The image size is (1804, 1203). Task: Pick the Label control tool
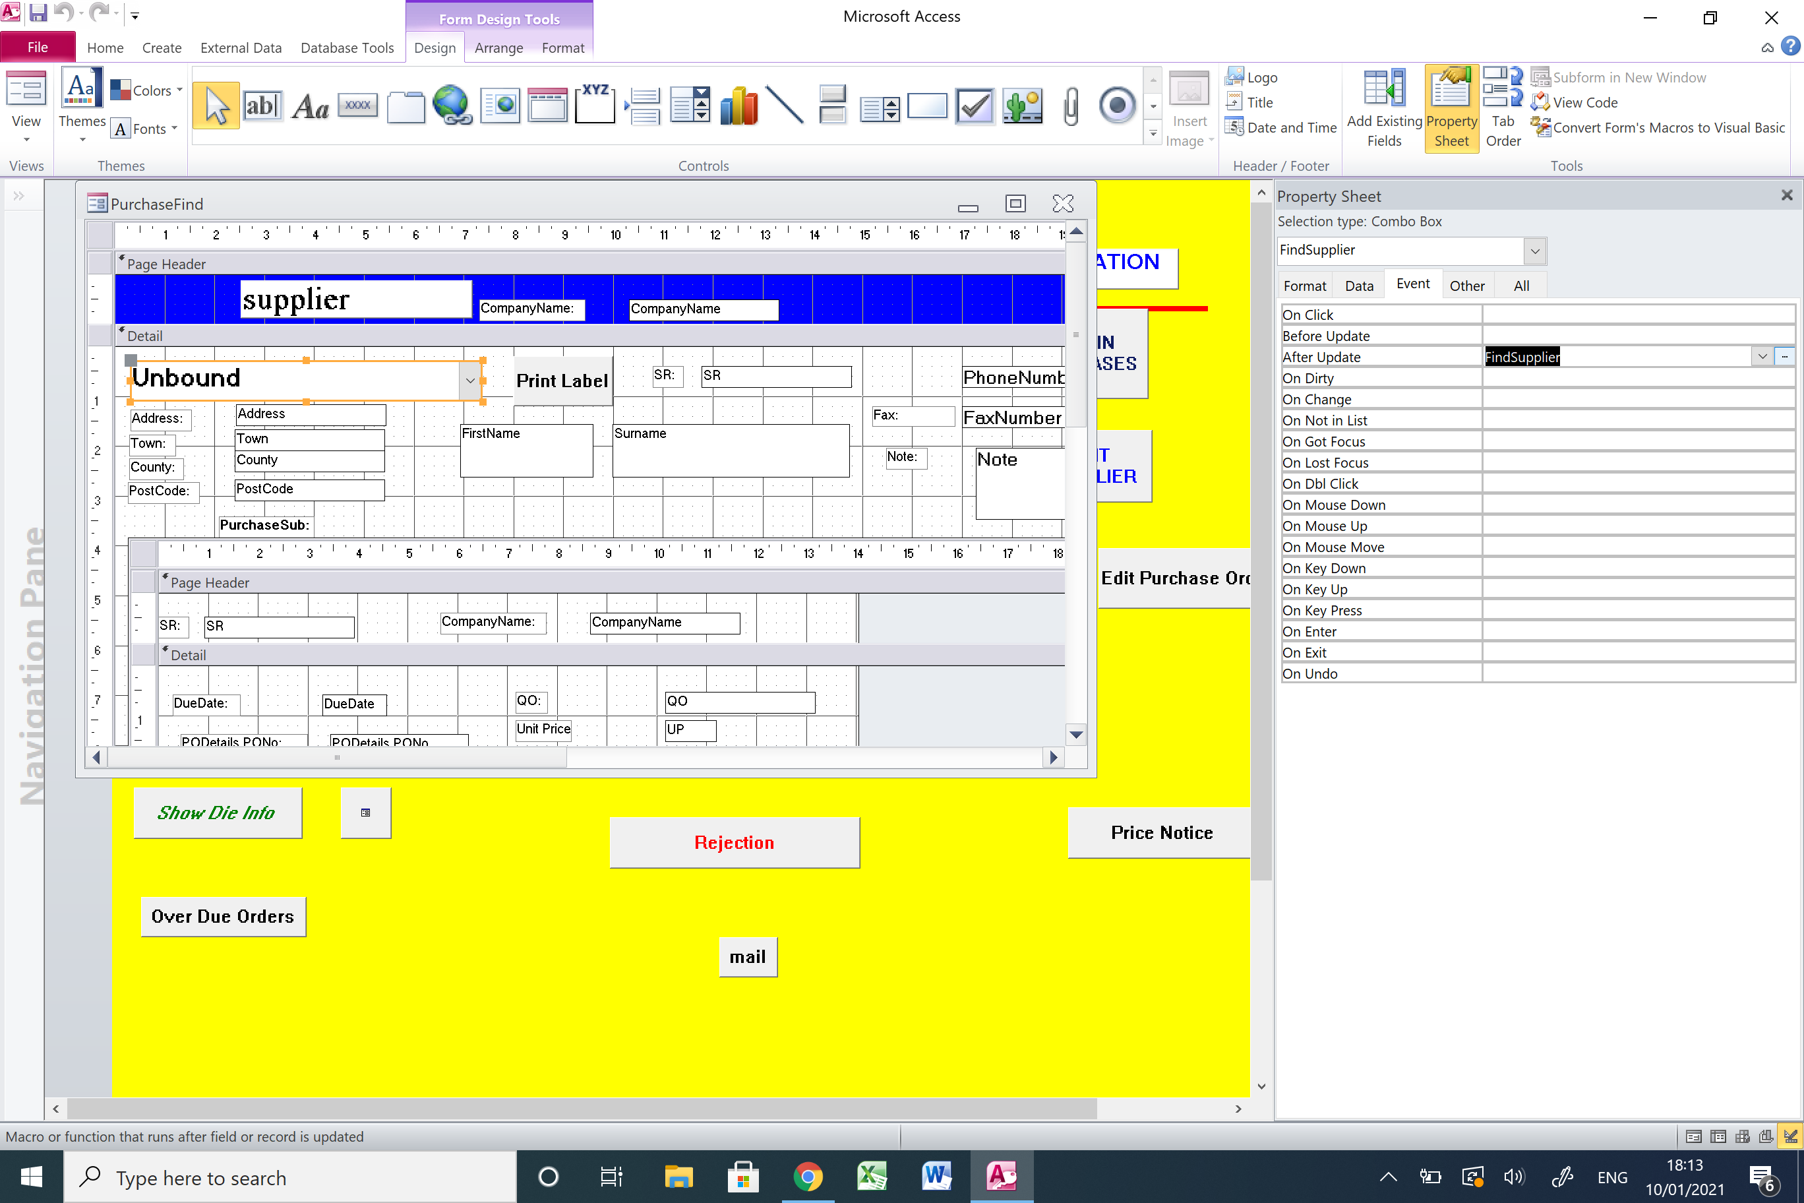[311, 106]
